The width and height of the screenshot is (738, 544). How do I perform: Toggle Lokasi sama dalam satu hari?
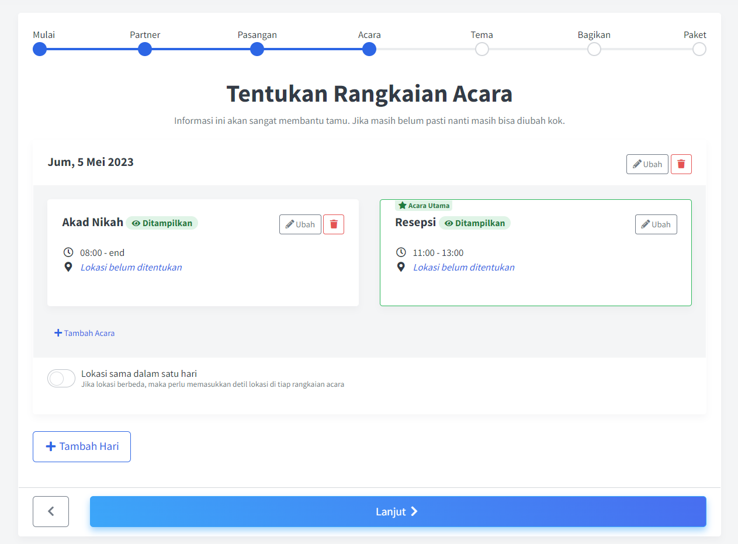(61, 378)
